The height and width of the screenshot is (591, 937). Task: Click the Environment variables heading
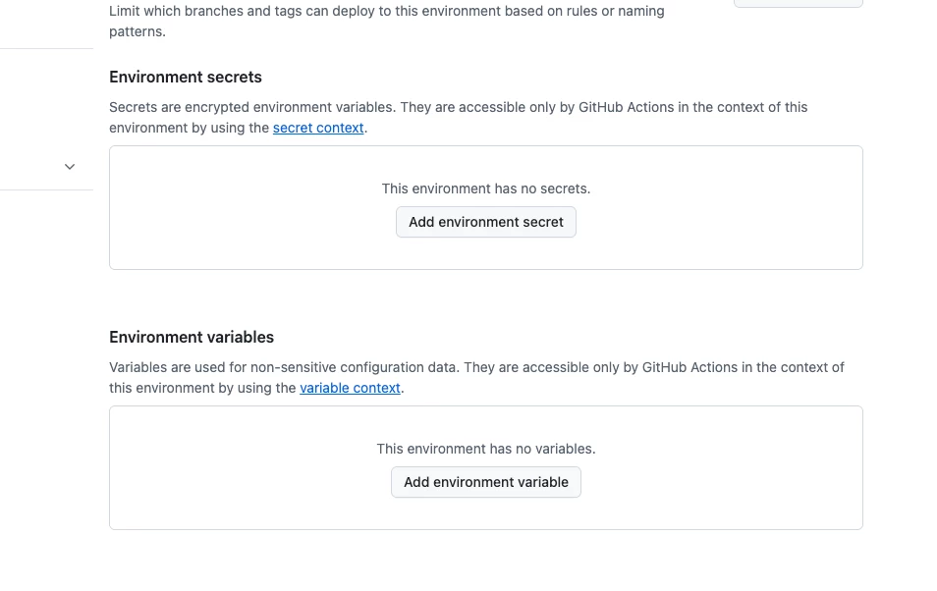tap(192, 337)
